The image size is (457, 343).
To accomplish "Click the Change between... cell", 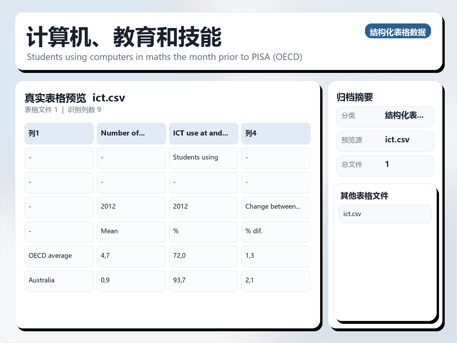I will point(276,207).
